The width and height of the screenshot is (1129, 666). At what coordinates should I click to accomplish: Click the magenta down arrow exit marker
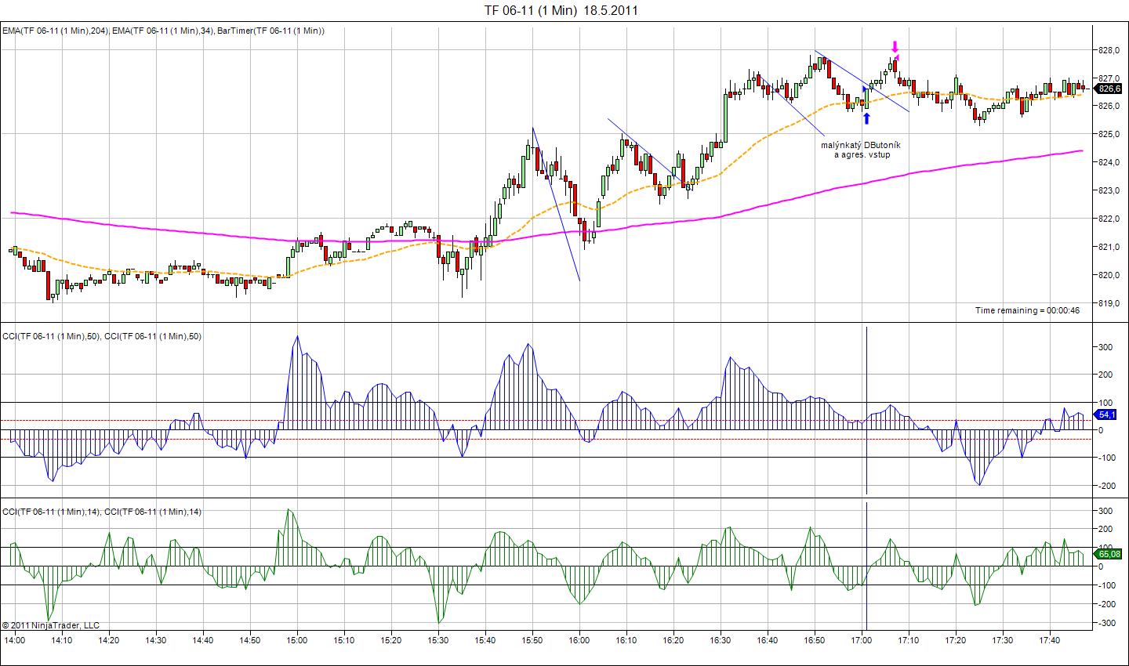coord(895,45)
